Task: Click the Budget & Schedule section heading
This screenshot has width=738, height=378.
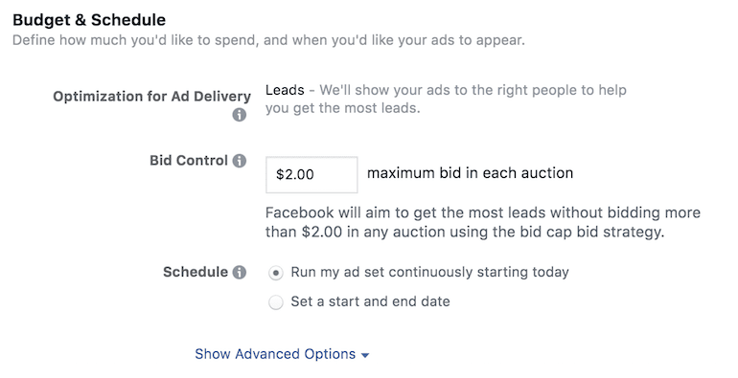Action: (x=89, y=20)
